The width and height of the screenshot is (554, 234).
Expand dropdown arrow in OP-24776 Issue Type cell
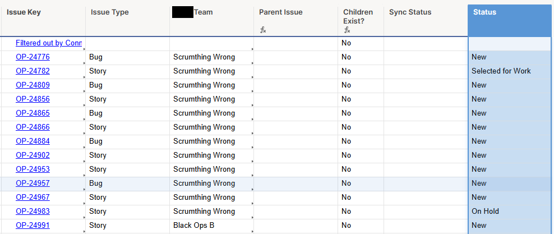pos(84,63)
